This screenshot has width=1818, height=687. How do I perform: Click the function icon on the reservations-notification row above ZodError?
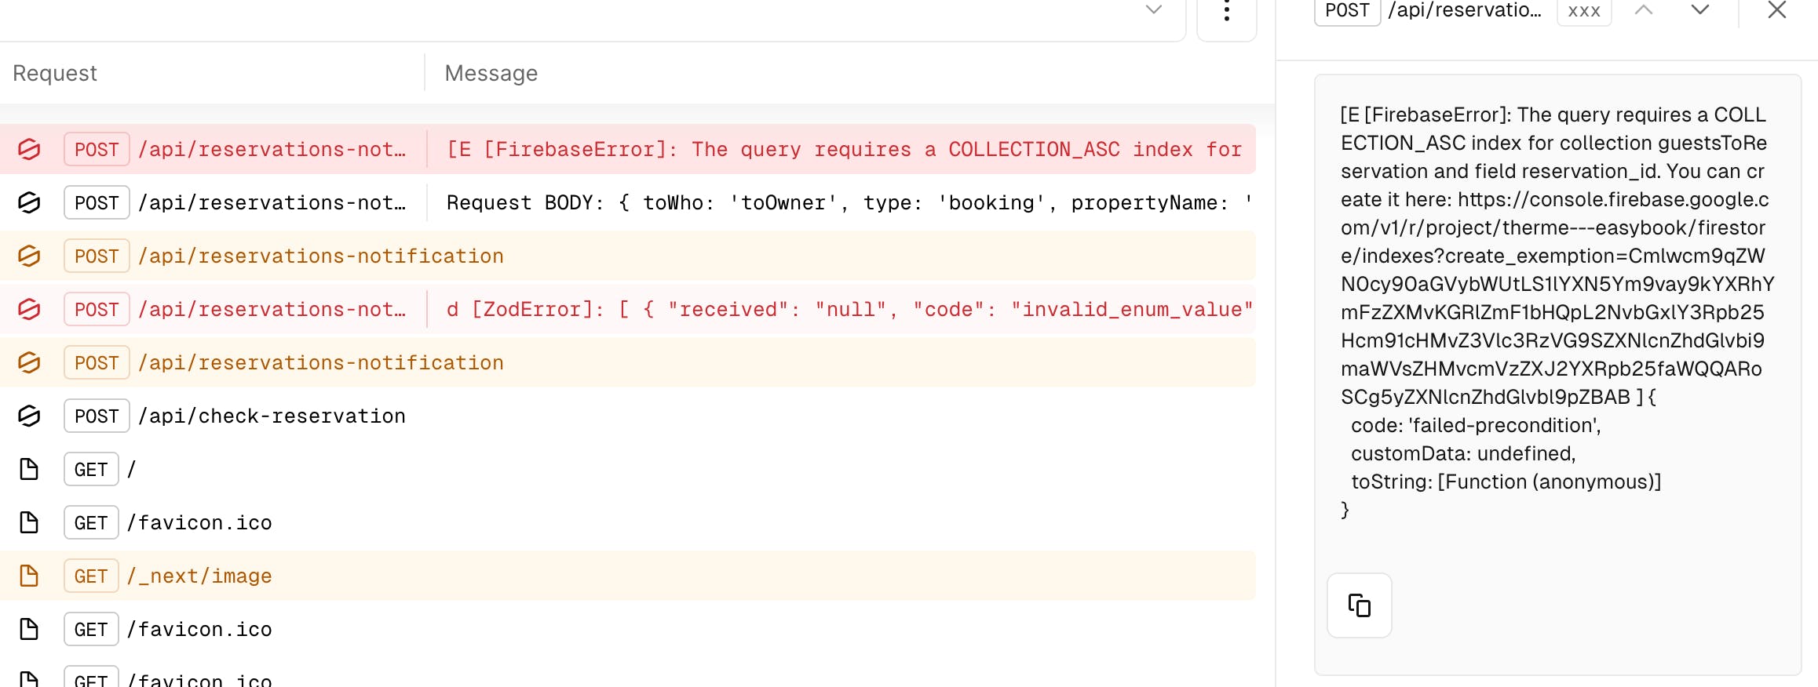[29, 256]
